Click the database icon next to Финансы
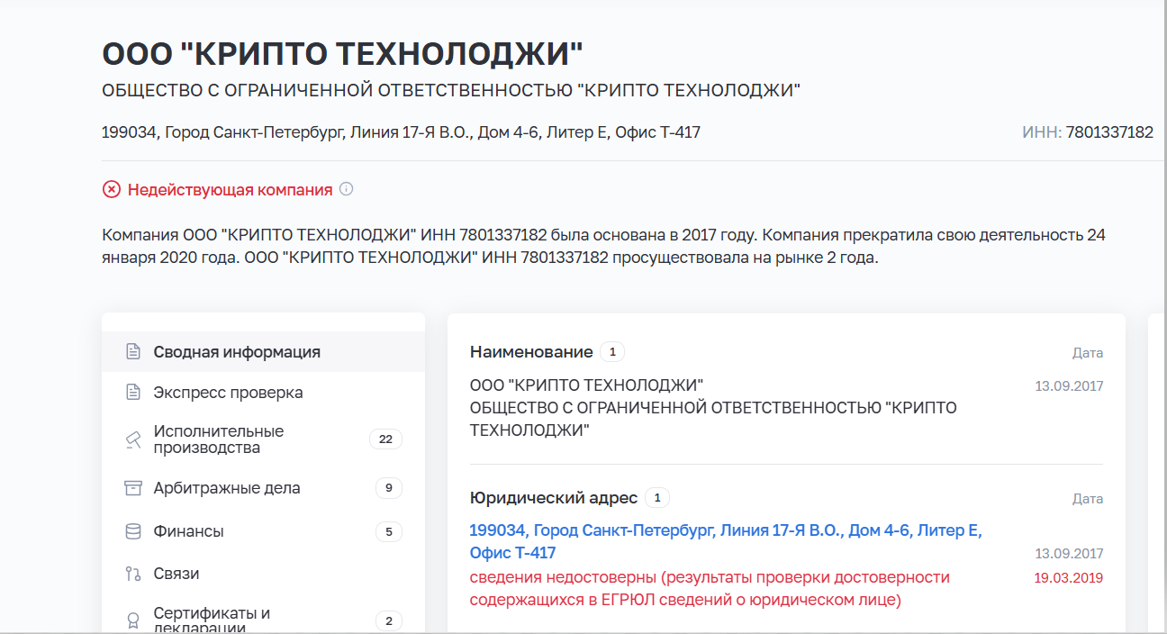 (x=133, y=531)
